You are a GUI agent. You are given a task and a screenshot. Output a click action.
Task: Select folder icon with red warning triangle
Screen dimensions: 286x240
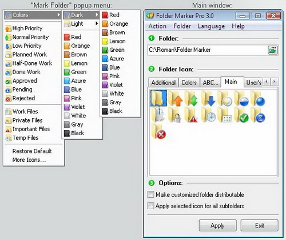click(x=192, y=115)
